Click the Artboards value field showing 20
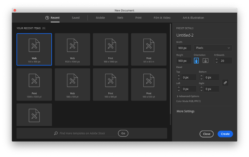 click(226, 61)
